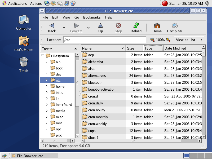Open the View as List dropdown
Image resolution: width=212 pixels, height=159 pixels.
(189, 40)
